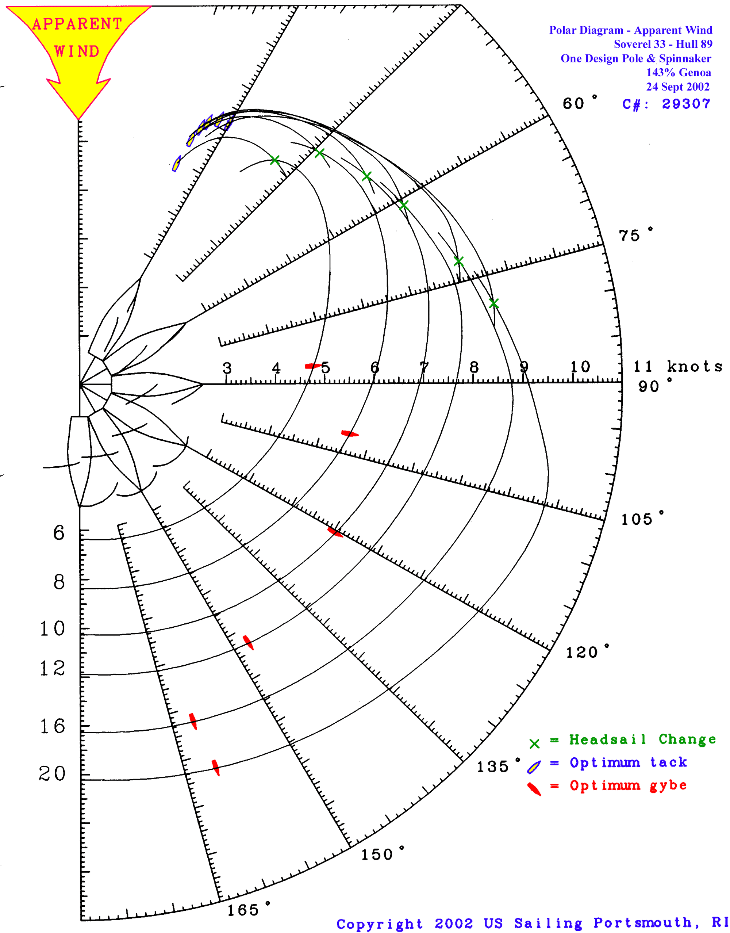The height and width of the screenshot is (933, 730).
Task: Click the 75° angle label
Action: point(635,235)
